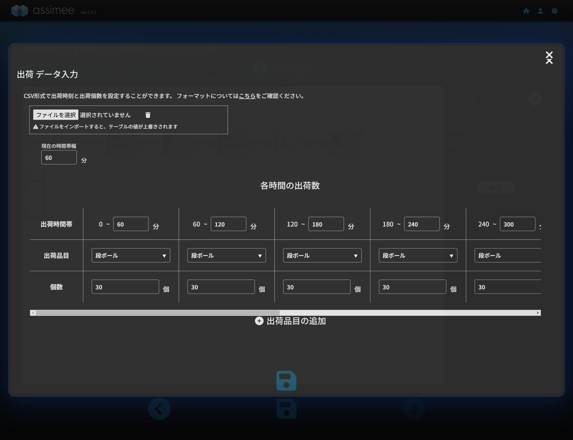Viewport: 573px width, 440px height.
Task: Click the trash icon beside file selector
Action: click(148, 115)
